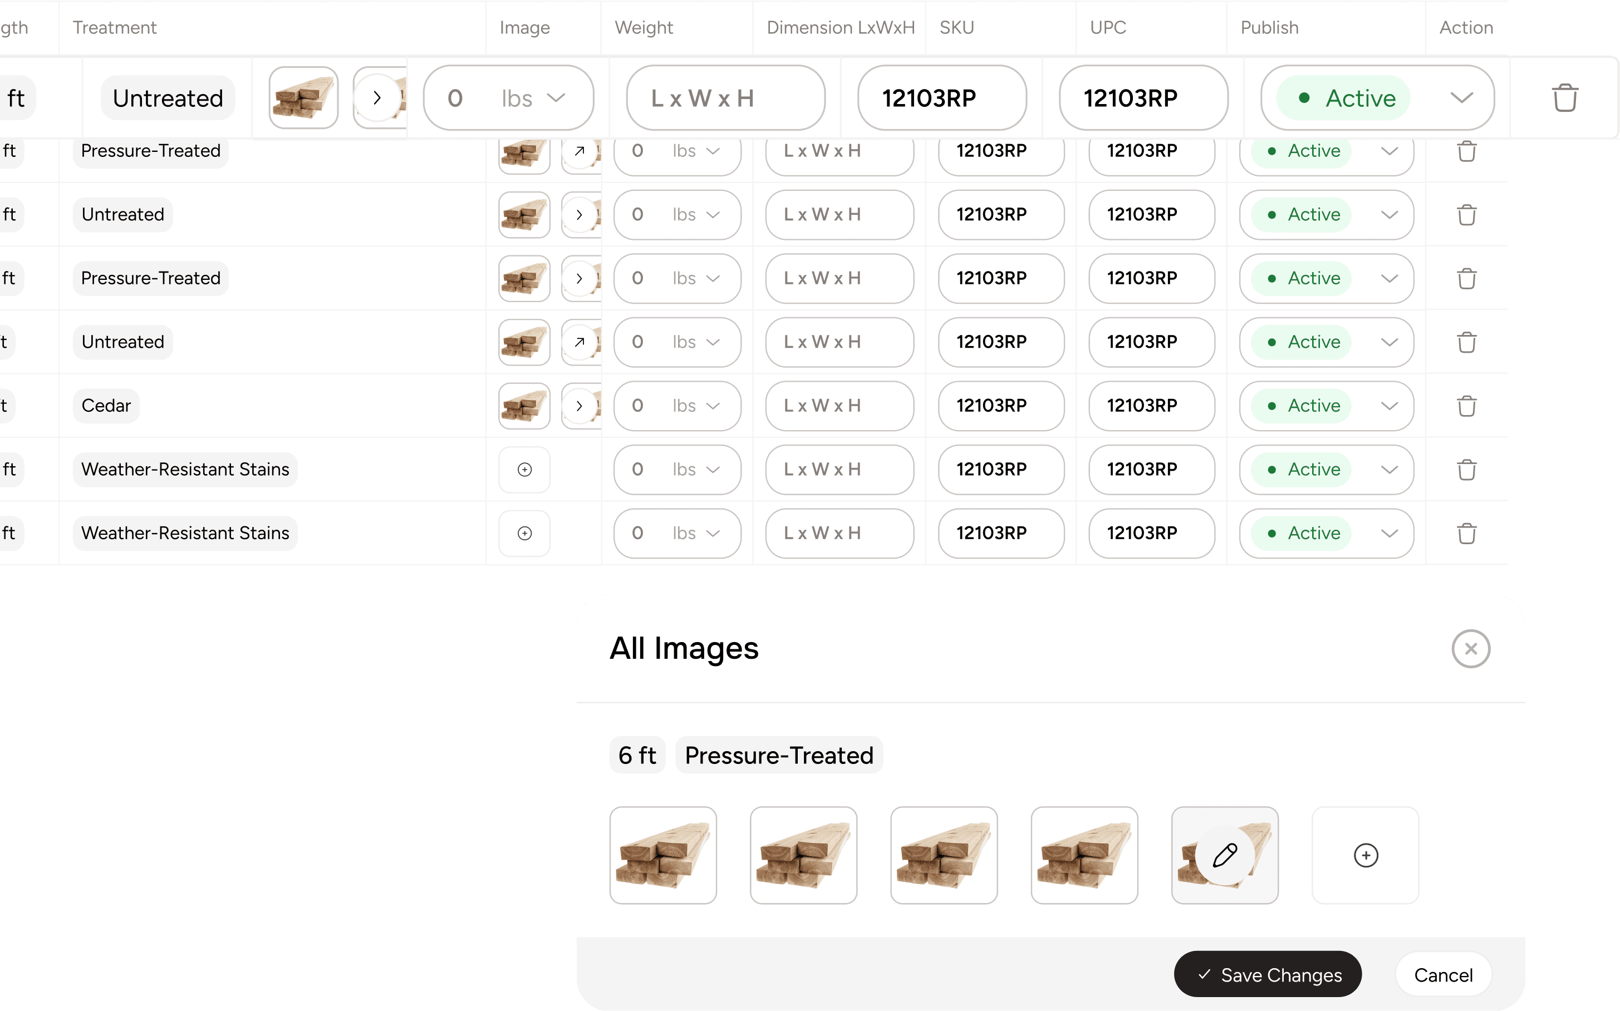The width and height of the screenshot is (1620, 1011).
Task: Click the 12103RP SKU field in the top row
Action: (x=942, y=97)
